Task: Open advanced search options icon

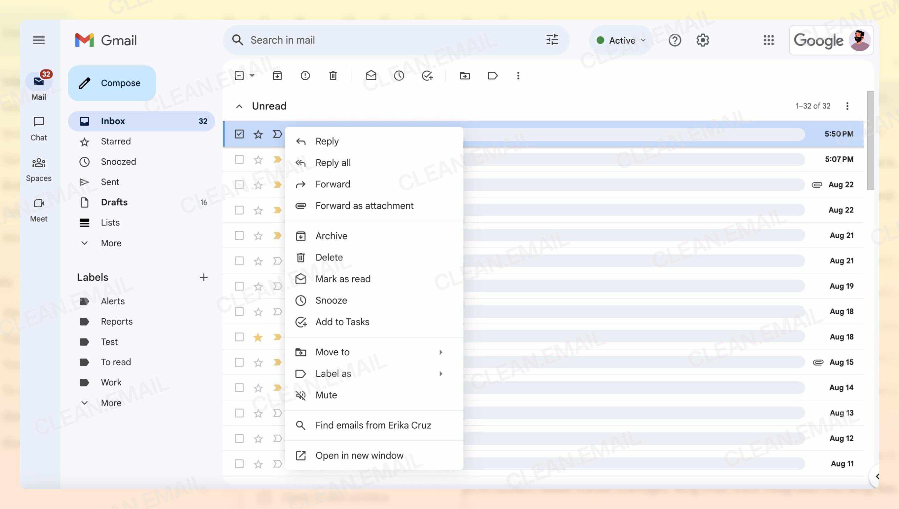Action: click(552, 40)
